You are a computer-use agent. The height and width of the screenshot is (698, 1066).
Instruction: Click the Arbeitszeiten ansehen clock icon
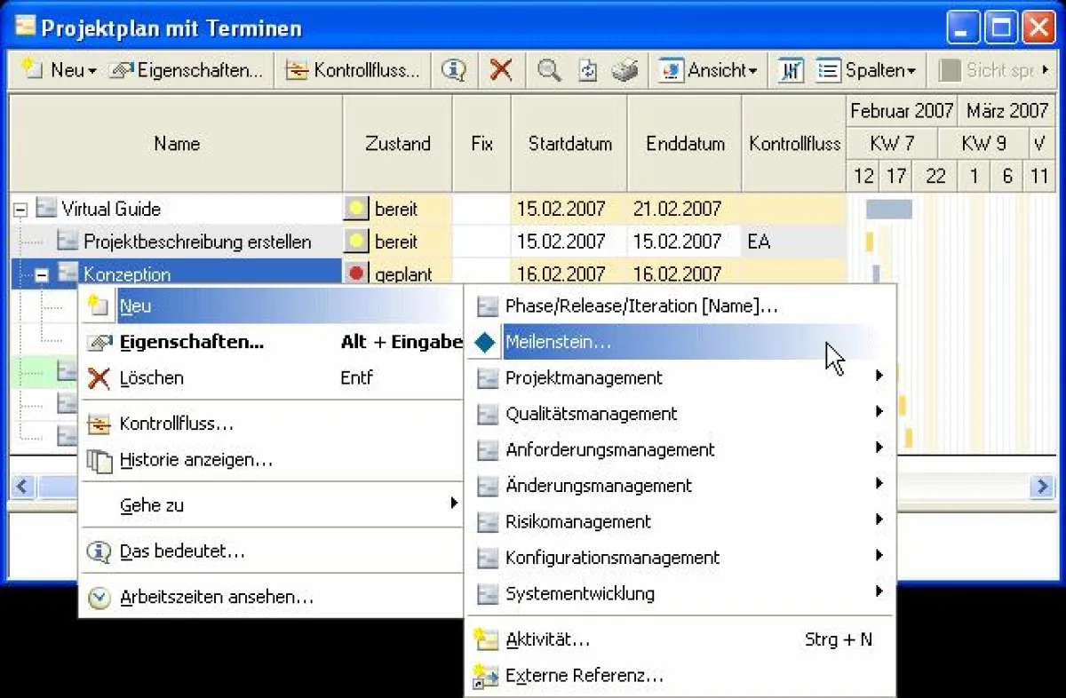click(x=100, y=597)
